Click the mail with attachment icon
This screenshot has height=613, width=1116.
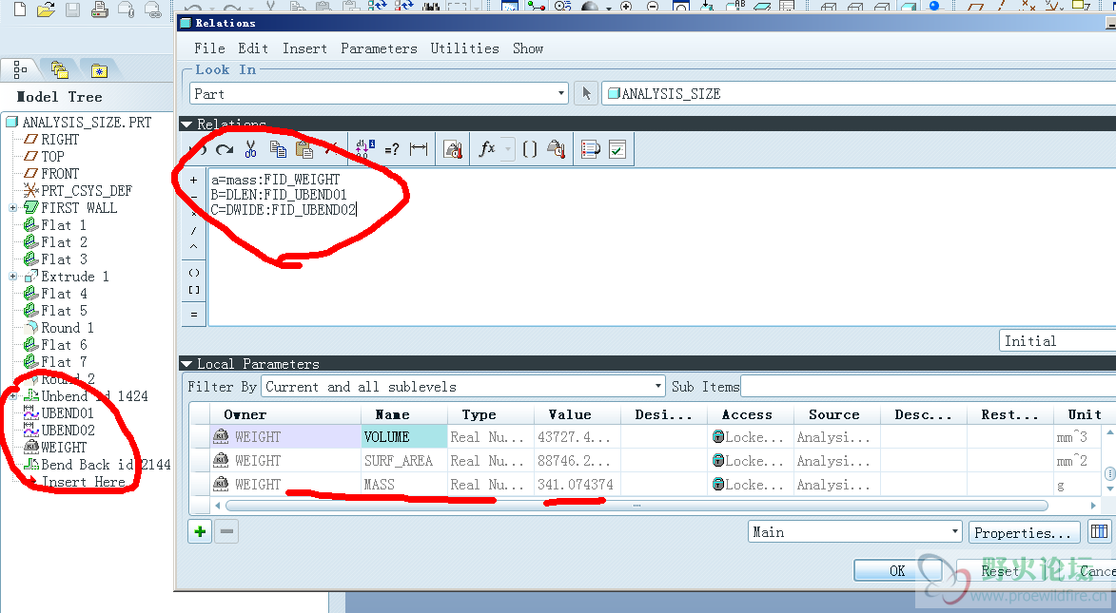point(126,10)
